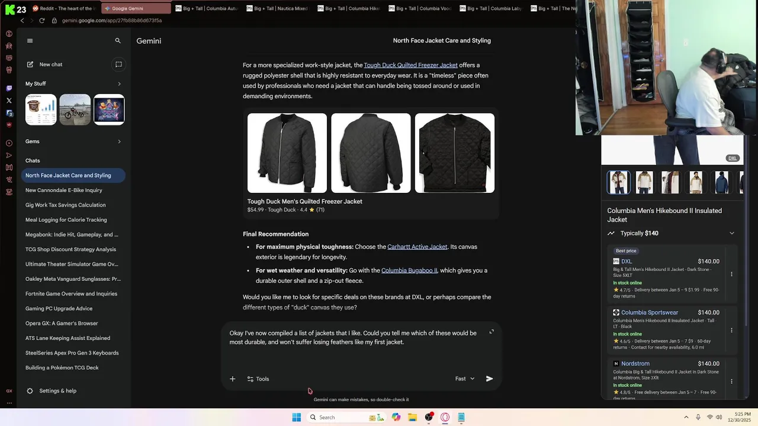Switch to Big + Tall Columbia Vood tab

pos(420,8)
